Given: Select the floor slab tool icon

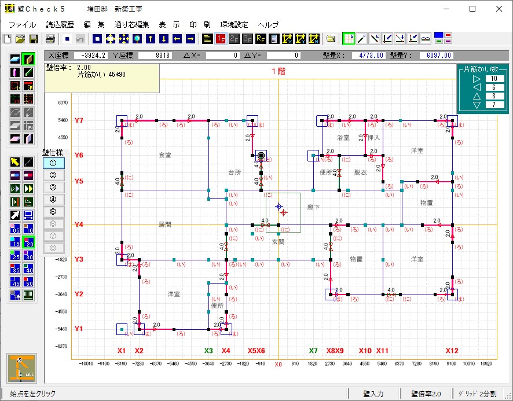Looking at the screenshot, I should (15, 59).
